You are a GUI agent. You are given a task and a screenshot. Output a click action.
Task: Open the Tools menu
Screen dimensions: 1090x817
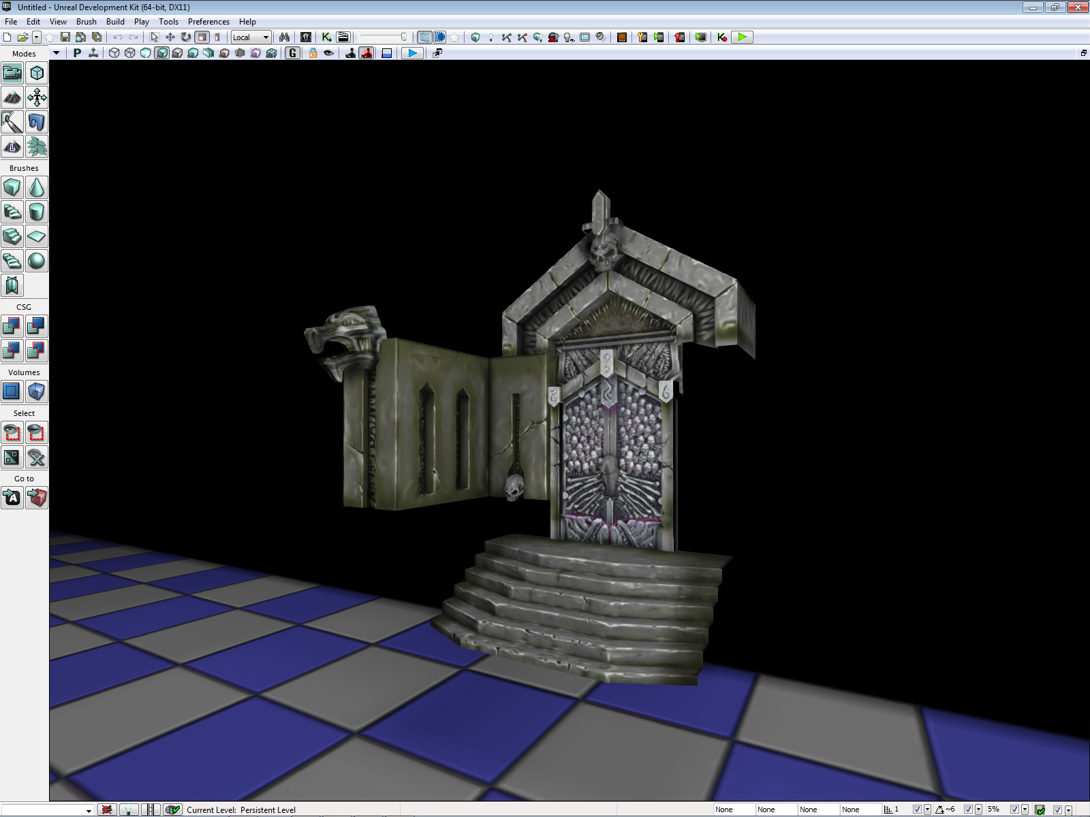[x=168, y=22]
